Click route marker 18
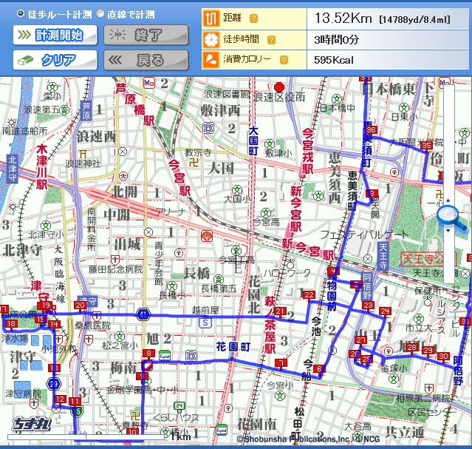The height and width of the screenshot is (449, 472). coord(11,324)
